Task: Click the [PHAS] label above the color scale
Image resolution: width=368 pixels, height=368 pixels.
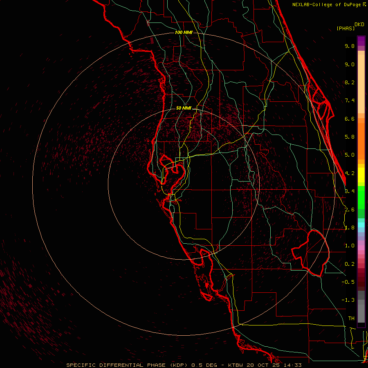Action: pyautogui.click(x=346, y=28)
